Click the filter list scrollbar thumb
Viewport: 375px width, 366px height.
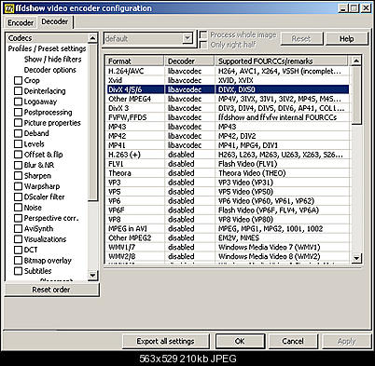point(92,122)
